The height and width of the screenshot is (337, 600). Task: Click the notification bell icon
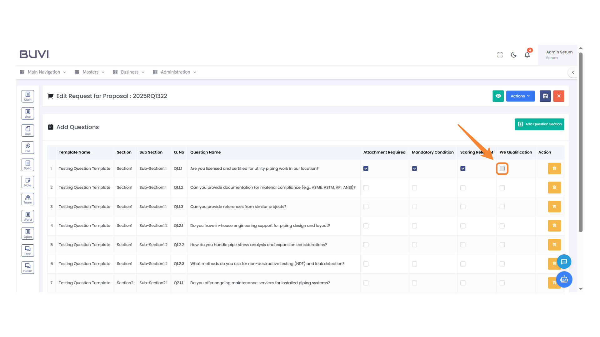[x=527, y=55]
